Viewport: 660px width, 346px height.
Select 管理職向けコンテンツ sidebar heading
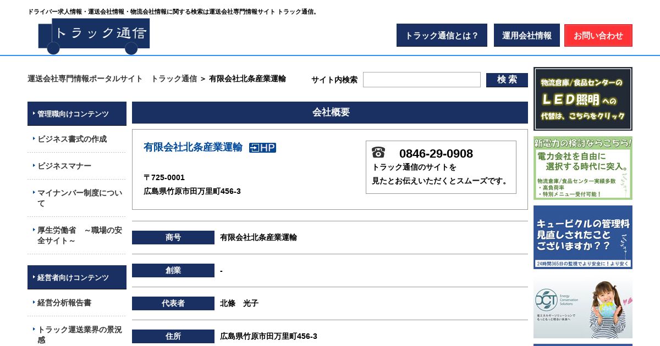[x=77, y=114]
